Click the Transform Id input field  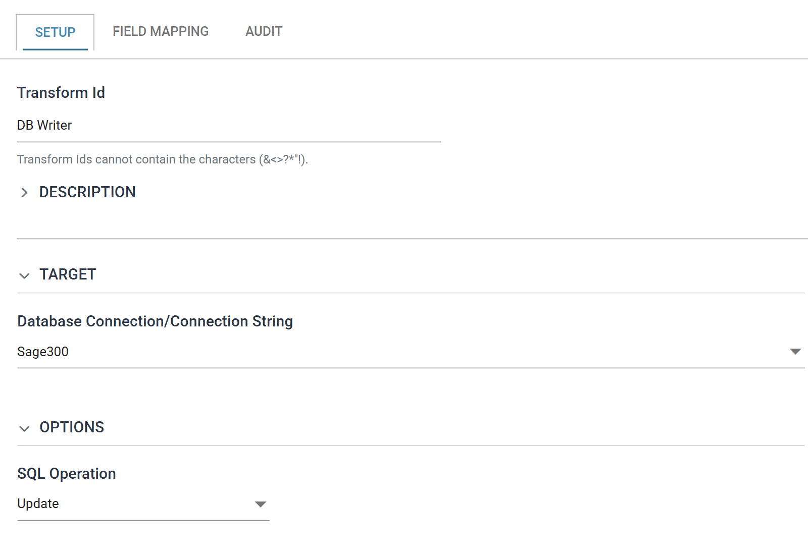coord(229,125)
